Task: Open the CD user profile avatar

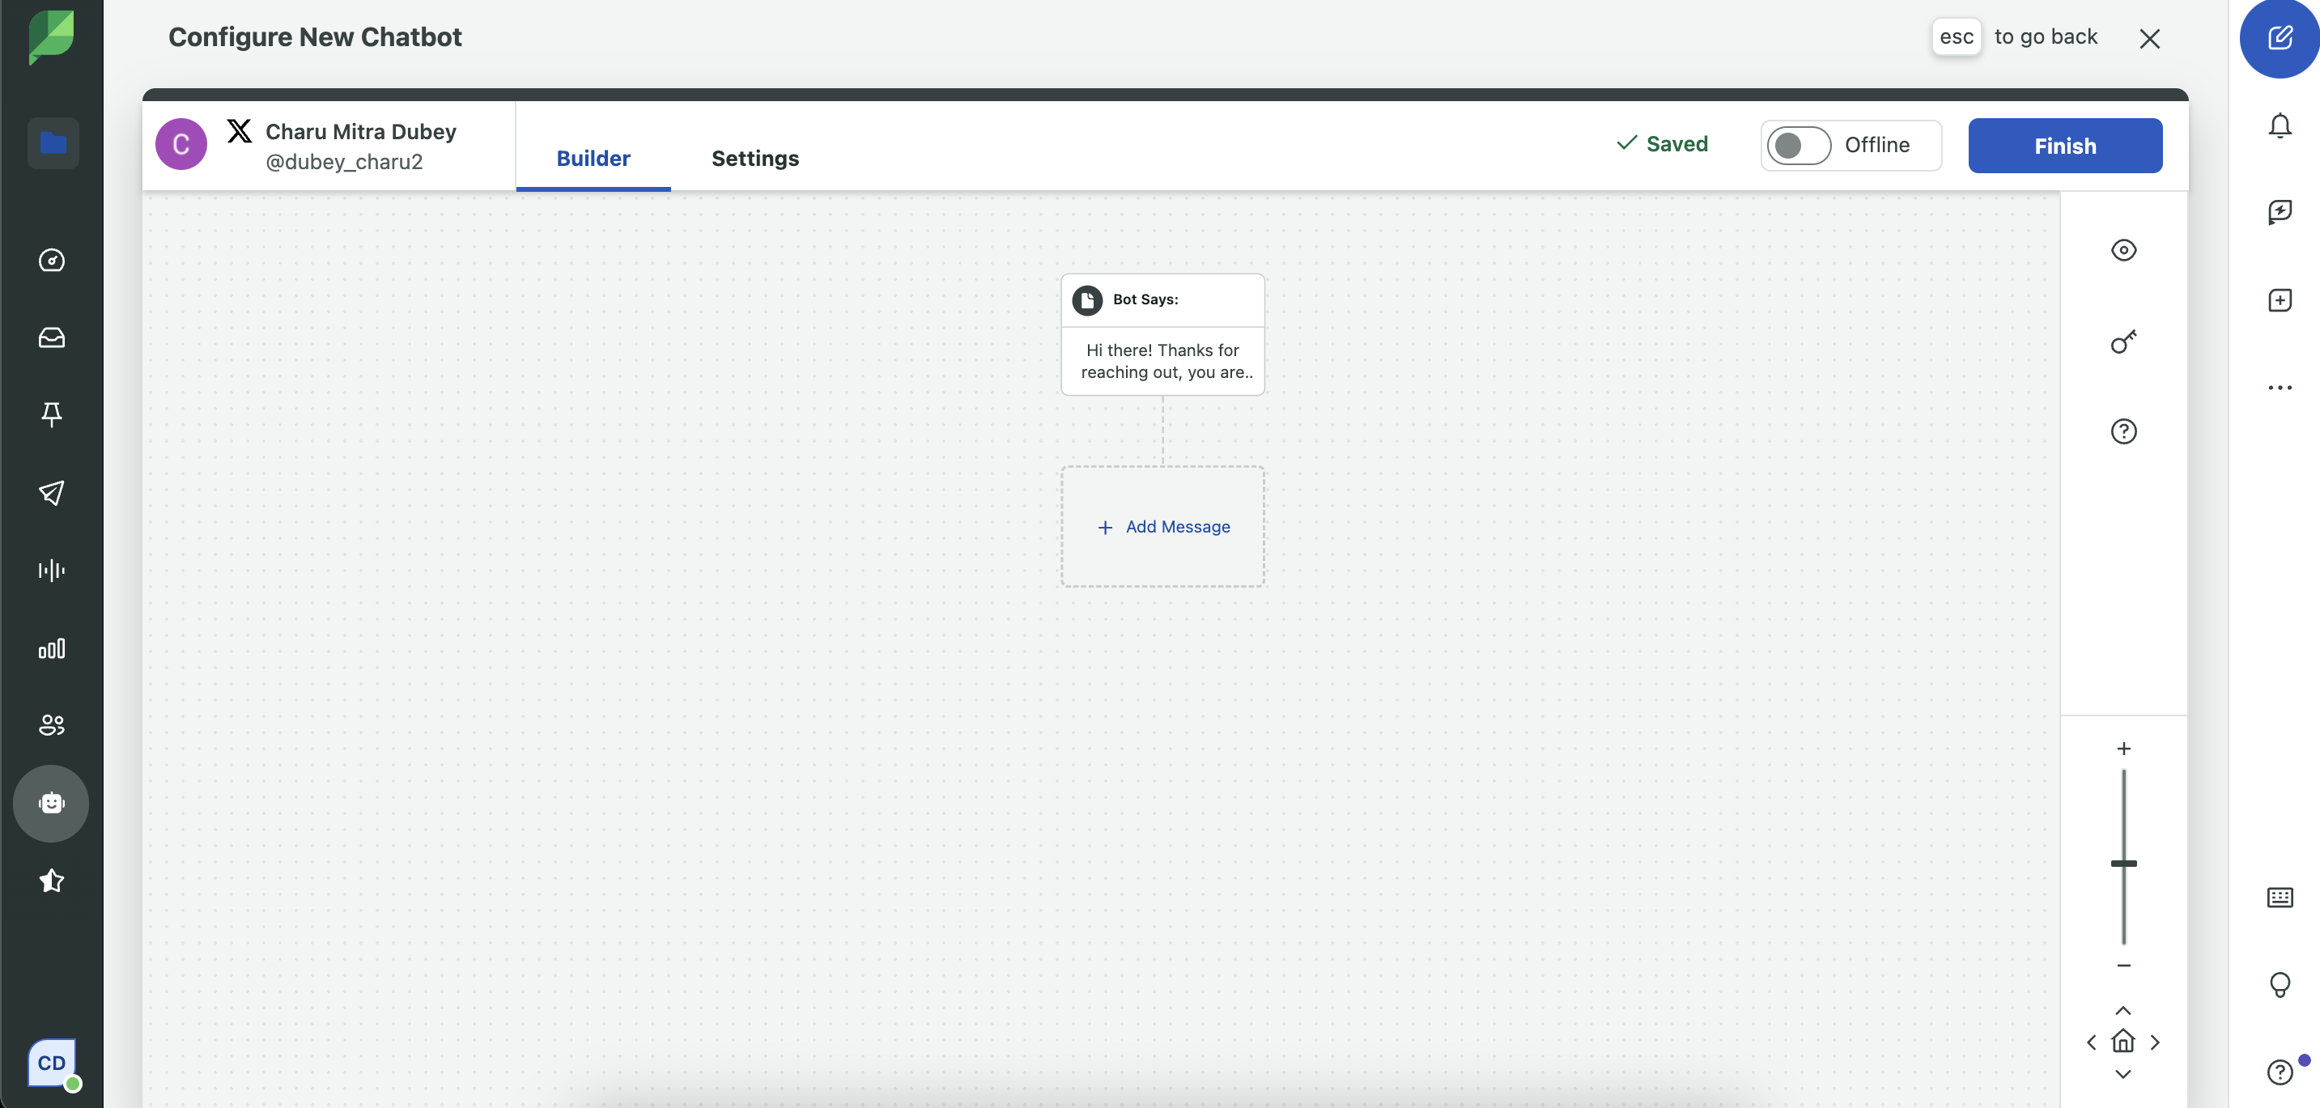Action: 53,1063
